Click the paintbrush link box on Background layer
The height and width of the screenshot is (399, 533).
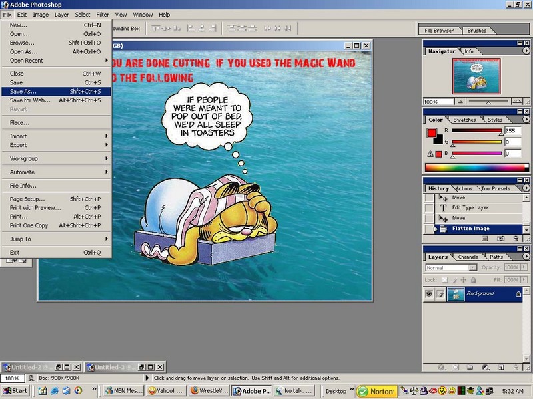[x=440, y=294]
